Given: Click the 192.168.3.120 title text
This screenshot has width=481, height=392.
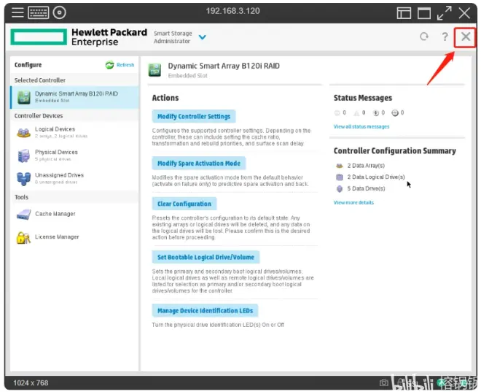Looking at the screenshot, I should coord(232,11).
